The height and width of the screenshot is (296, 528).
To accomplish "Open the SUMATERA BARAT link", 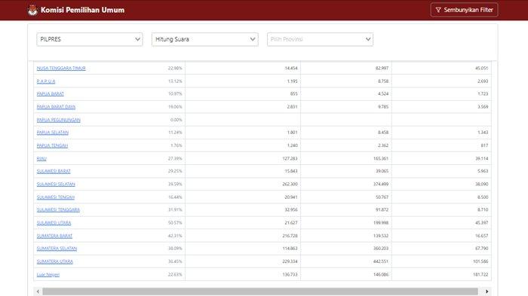I will (54, 236).
